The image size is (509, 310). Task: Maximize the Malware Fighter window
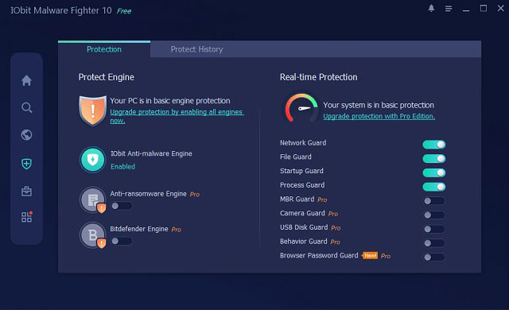pyautogui.click(x=484, y=9)
